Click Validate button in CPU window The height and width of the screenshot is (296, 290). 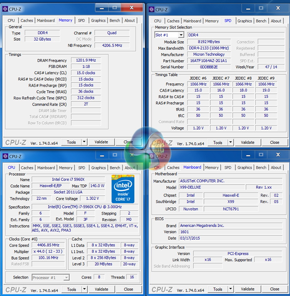pos(102,289)
